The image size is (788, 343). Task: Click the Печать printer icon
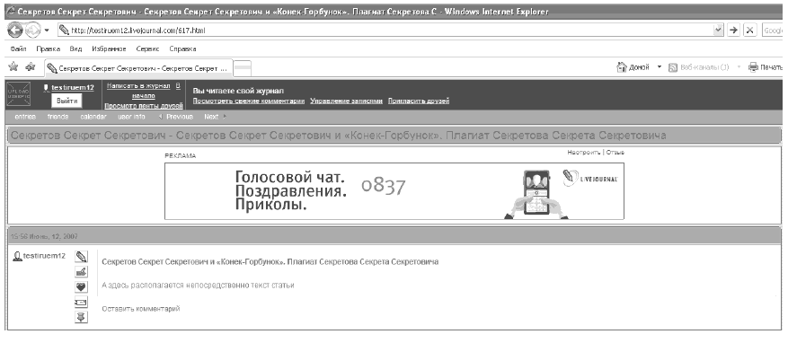pyautogui.click(x=753, y=66)
